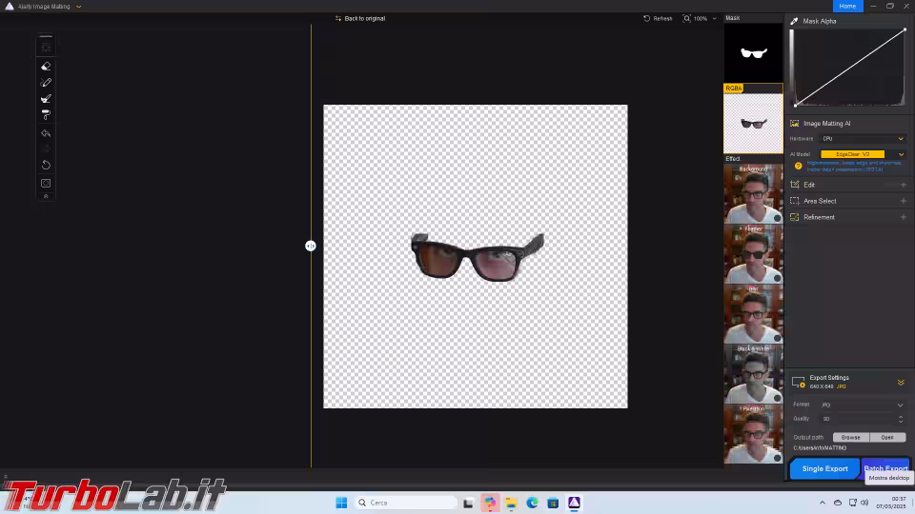Image resolution: width=915 pixels, height=514 pixels.
Task: Toggle the Blur effect circle
Action: pos(778,338)
